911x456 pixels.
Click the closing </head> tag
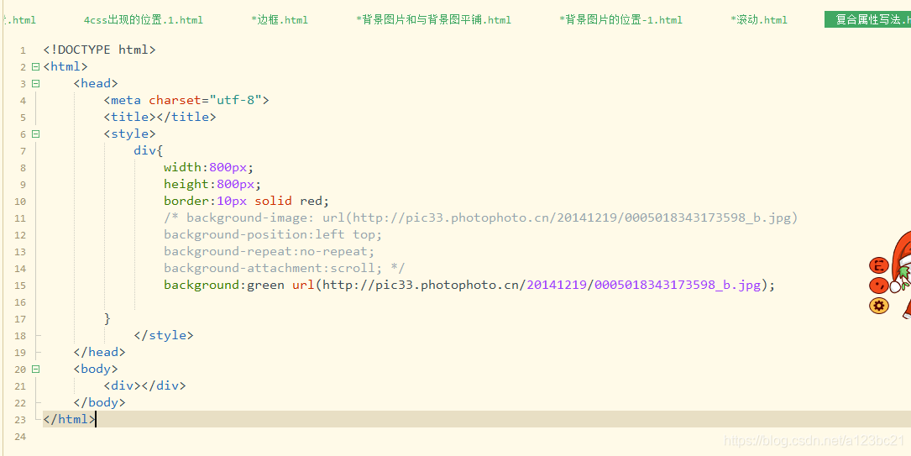tap(99, 352)
